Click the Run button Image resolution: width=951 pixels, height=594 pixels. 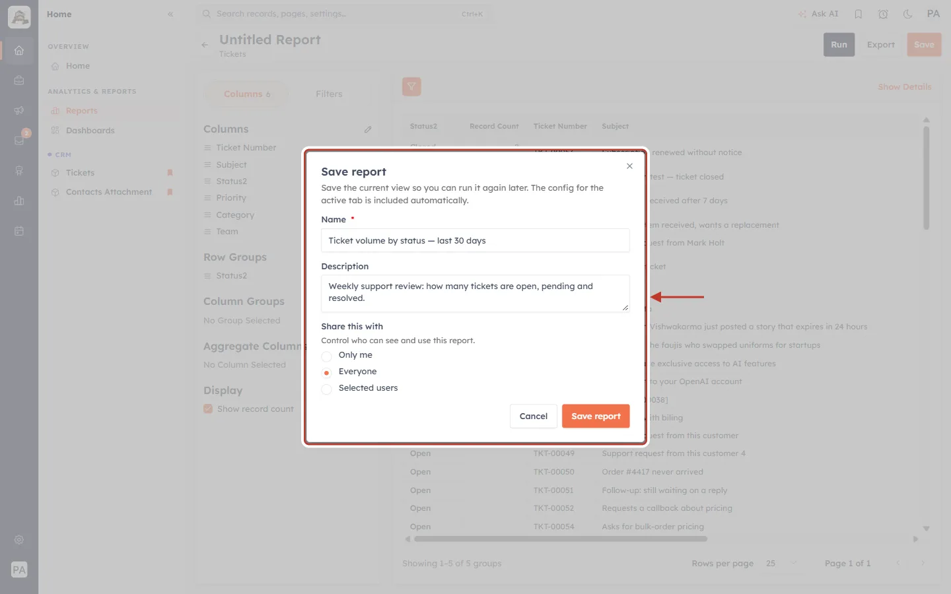click(839, 45)
